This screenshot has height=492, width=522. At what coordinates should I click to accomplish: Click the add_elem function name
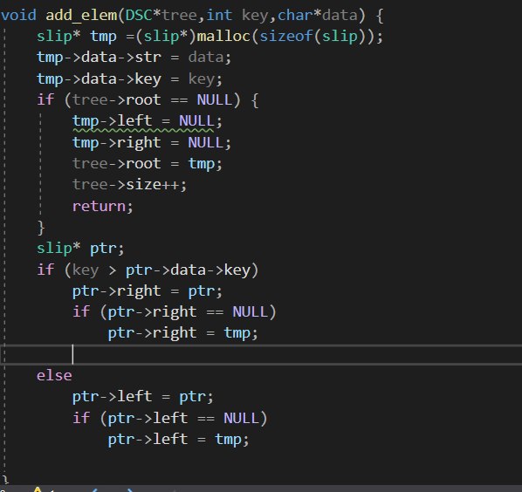point(81,16)
